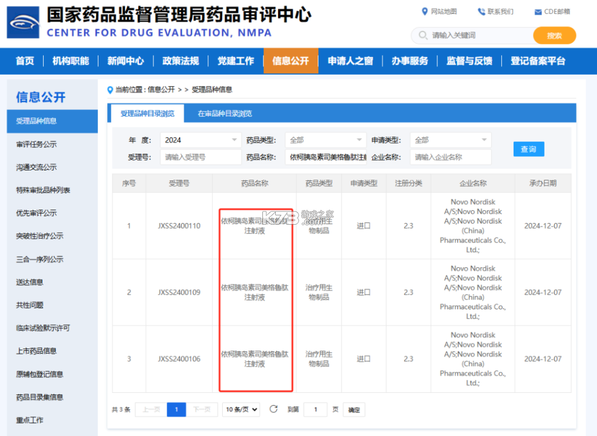The width and height of the screenshot is (597, 436).
Task: Open the 登记备案平台 menu
Action: (x=538, y=61)
